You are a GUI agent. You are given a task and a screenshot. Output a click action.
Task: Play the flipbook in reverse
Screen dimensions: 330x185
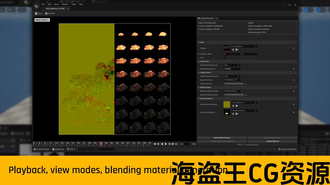(x=162, y=144)
